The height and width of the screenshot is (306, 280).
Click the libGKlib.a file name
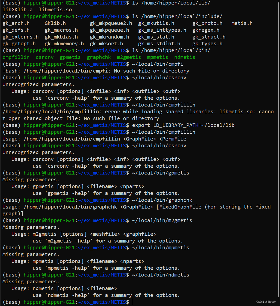tap(18, 10)
